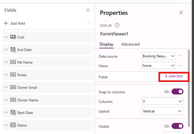Open the Data source more options ellipsis
194x134 pixels.
pos(180,56)
